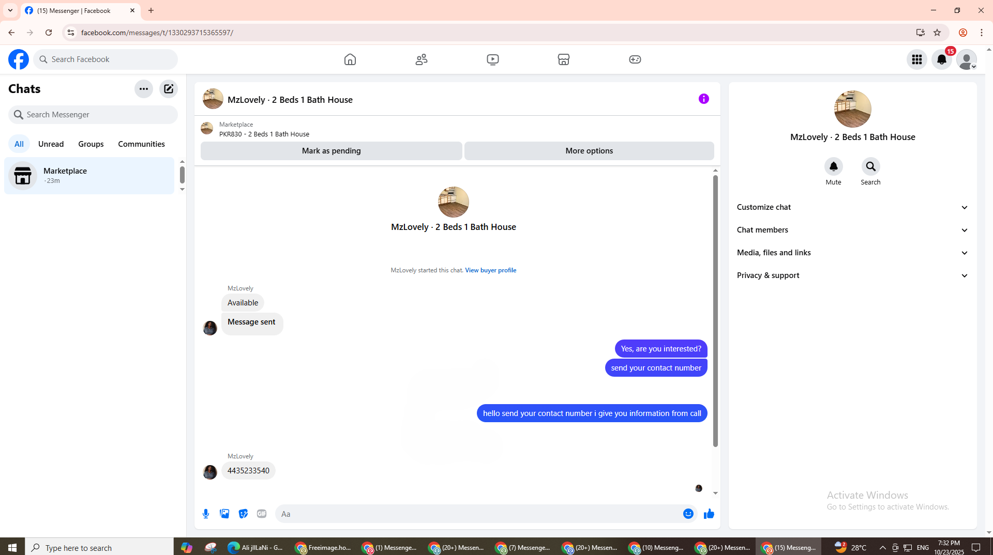This screenshot has width=993, height=555.
Task: Focus the Search Facebook field
Action: (106, 59)
